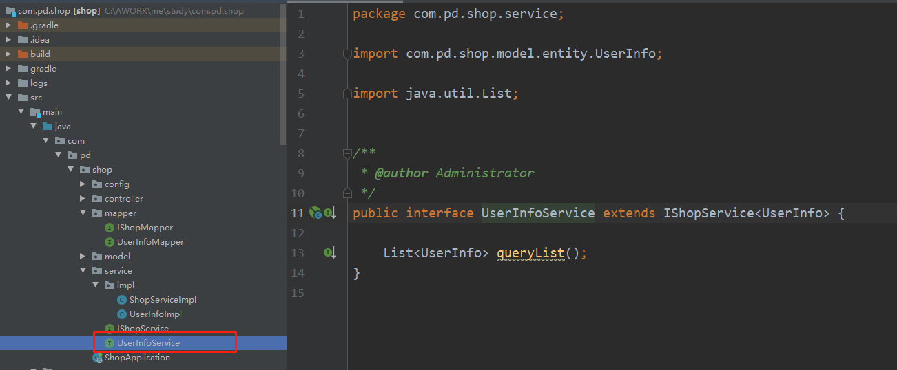Click the comment fold-end marker on line 10
The image size is (897, 370).
[x=347, y=193]
